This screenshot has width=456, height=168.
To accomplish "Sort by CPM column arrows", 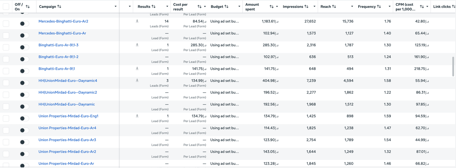I will [422, 6].
